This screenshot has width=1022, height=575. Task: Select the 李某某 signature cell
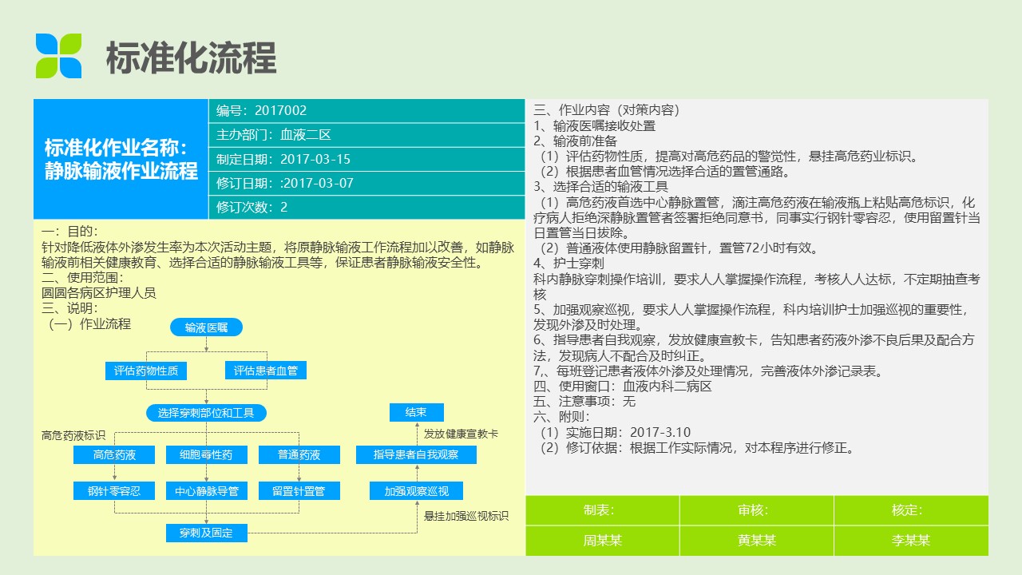pyautogui.click(x=910, y=541)
